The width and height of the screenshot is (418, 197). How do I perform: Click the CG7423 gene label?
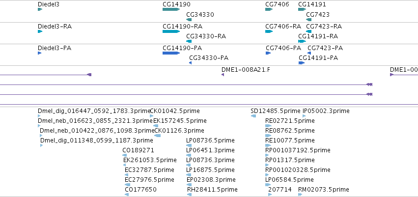pyautogui.click(x=318, y=15)
